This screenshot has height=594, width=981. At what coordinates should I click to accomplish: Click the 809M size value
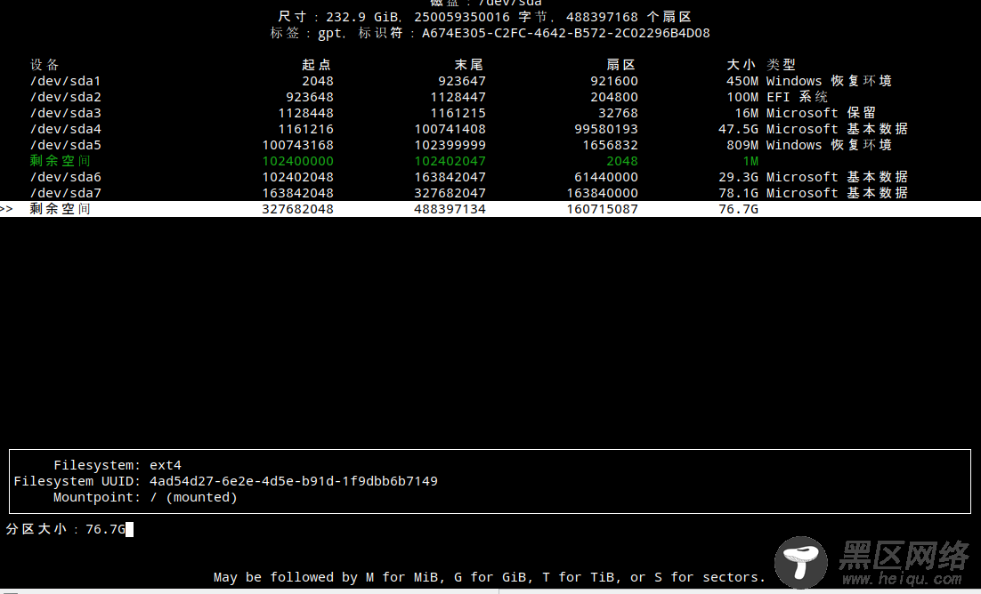pos(742,145)
